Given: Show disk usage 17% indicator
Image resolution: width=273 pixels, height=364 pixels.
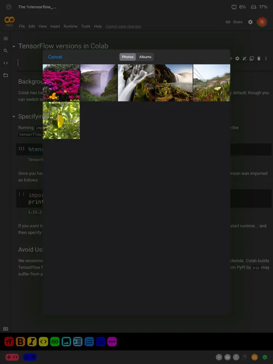Looking at the screenshot, I should point(259,7).
